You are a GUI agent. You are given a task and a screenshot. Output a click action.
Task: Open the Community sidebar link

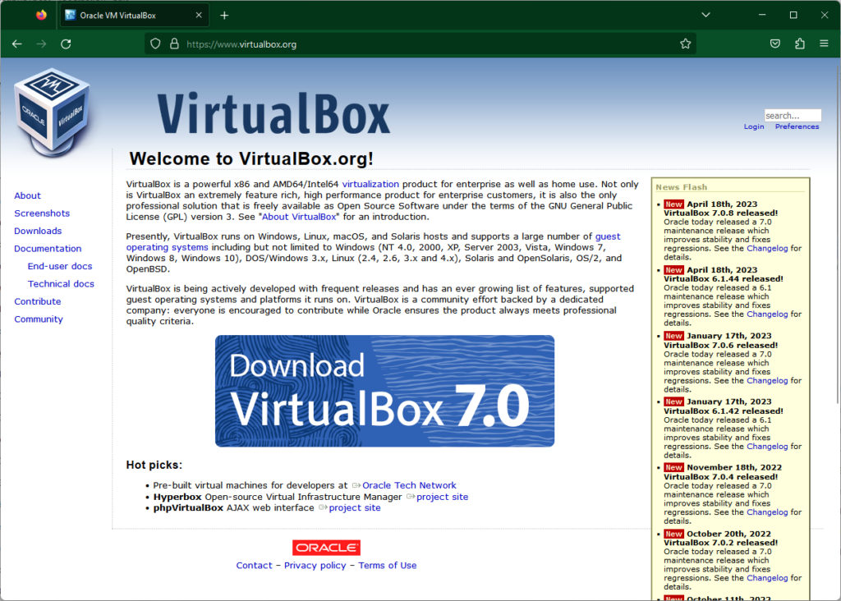(x=39, y=319)
